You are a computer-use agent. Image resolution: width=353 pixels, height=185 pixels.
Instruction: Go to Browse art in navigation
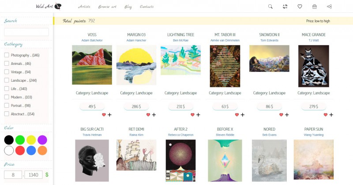pyautogui.click(x=107, y=7)
